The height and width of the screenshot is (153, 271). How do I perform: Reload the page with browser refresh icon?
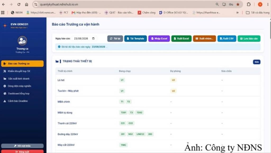tap(19, 4)
